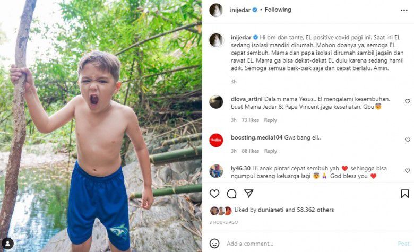
Task: Save post with bookmark icon
Action: (x=405, y=194)
